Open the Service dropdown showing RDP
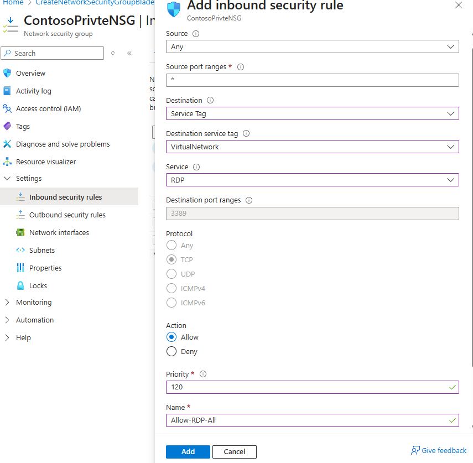Image resolution: width=473 pixels, height=463 pixels. 312,180
